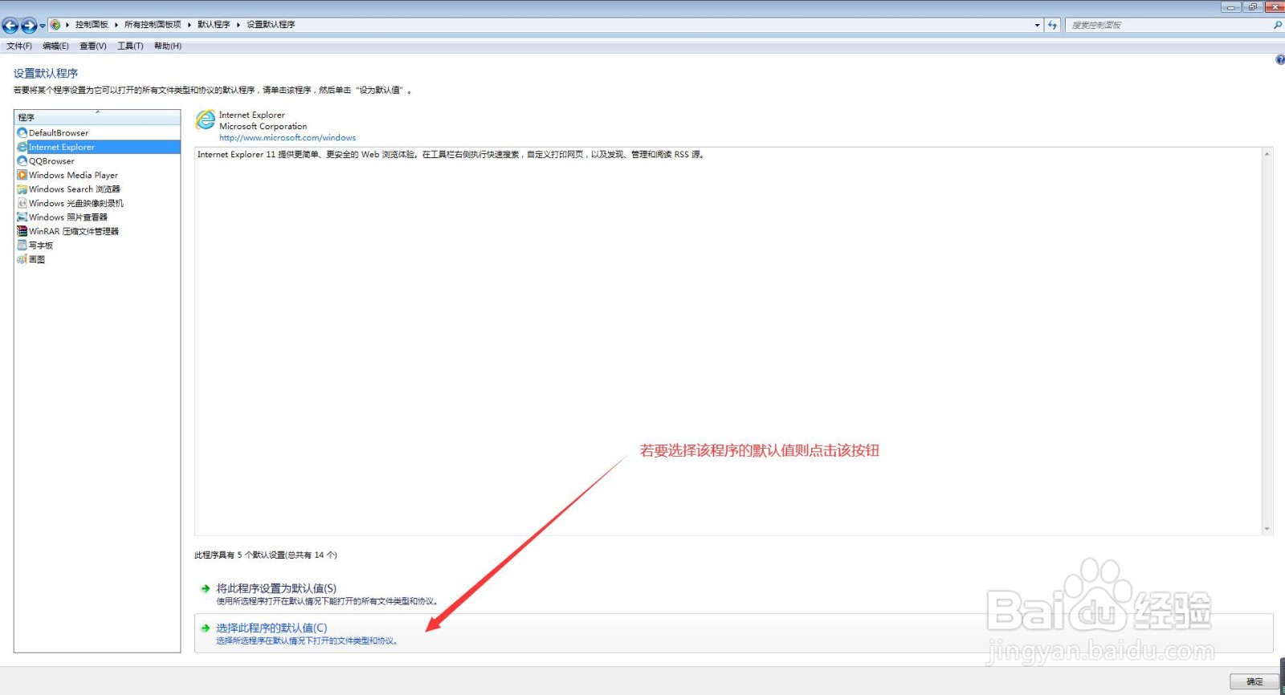Expand the arrow after 控制面板 breadcrumb
The image size is (1285, 695).
coord(116,25)
